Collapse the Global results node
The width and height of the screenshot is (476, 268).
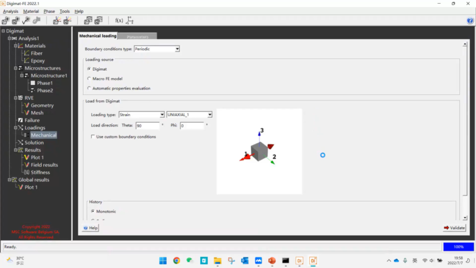click(9, 179)
